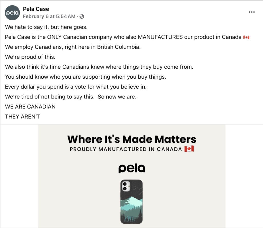The height and width of the screenshot is (228, 263).
Task: Click the Canadian flag emoji in post text
Action: tap(246, 37)
